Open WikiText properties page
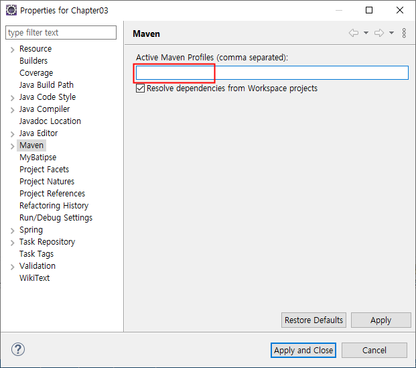Viewport: 416px width, 368px height. pos(34,278)
